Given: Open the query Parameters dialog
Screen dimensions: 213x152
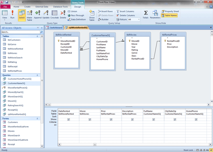Looking at the screenshot, I should click(155, 14).
